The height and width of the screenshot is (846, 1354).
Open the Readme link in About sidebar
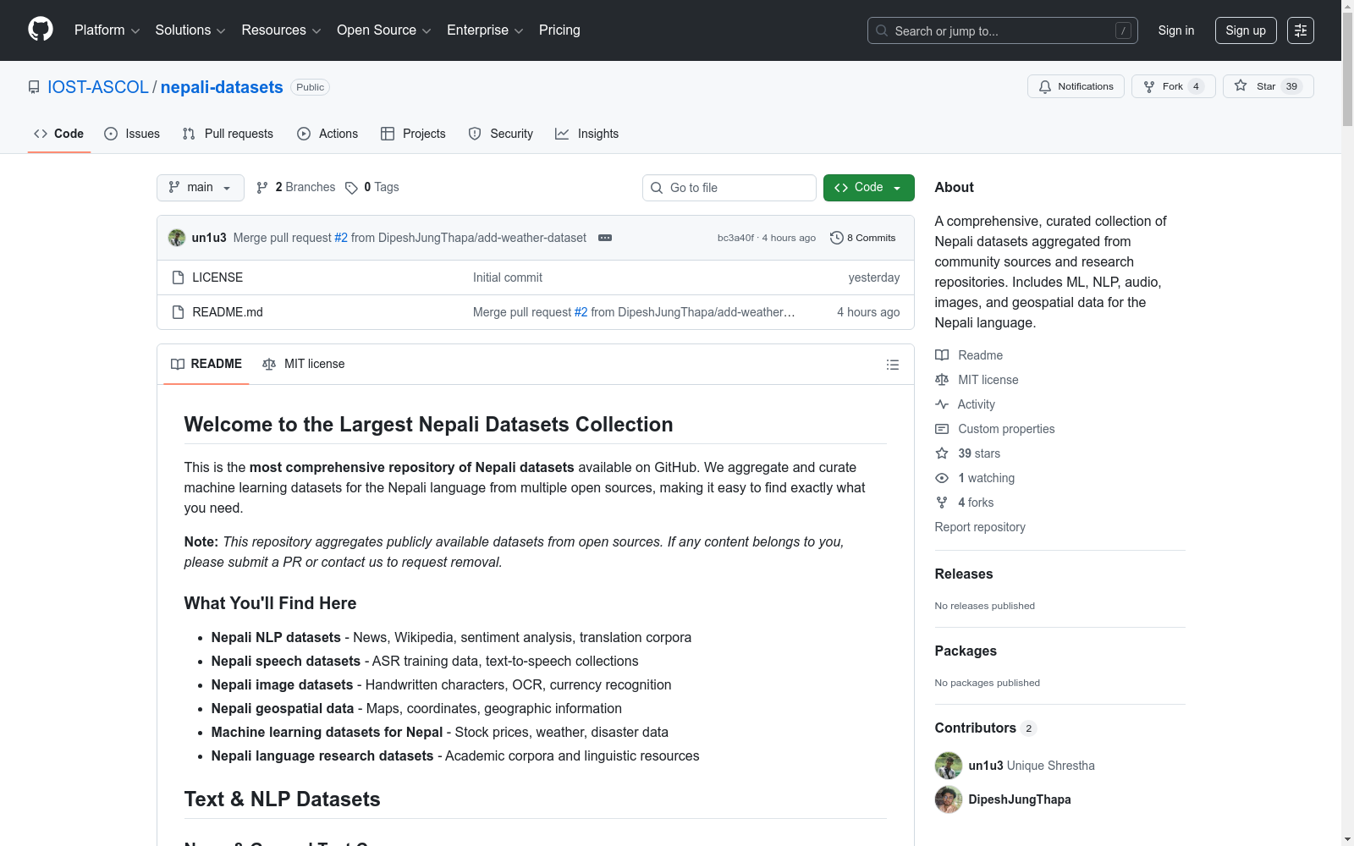[969, 355]
